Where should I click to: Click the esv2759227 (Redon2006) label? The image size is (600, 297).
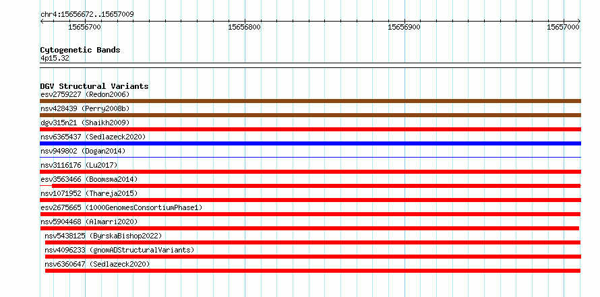point(85,94)
